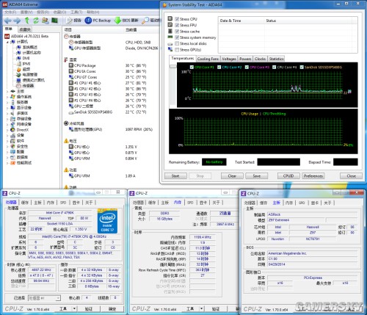Click the green refresh icon in toolbar

[36, 21]
